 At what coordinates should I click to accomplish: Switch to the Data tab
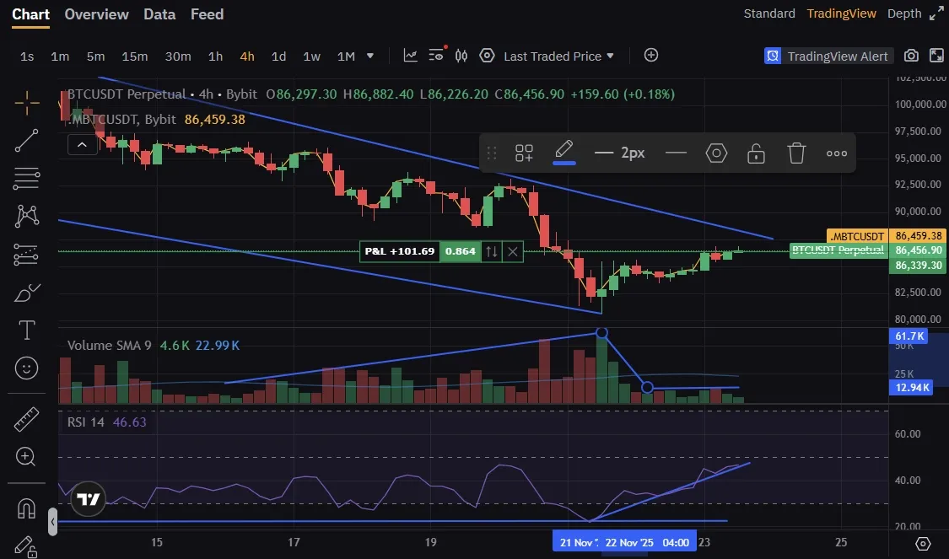click(159, 14)
